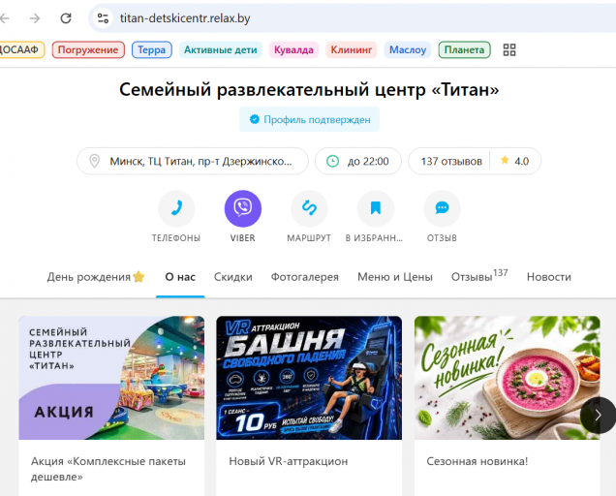This screenshot has height=496, width=616.
Task: Open the grid icon after bookmarks
Action: [x=509, y=50]
